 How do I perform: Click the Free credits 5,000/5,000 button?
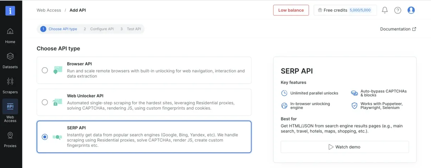345,10
